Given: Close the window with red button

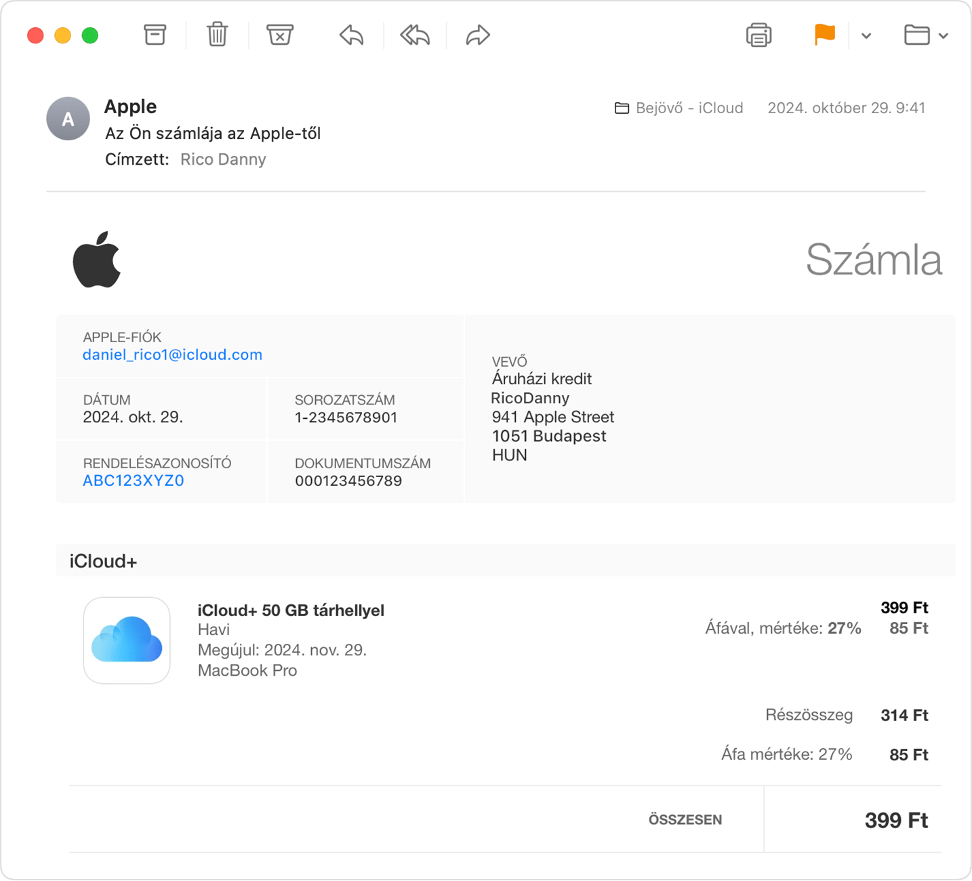Looking at the screenshot, I should point(35,35).
